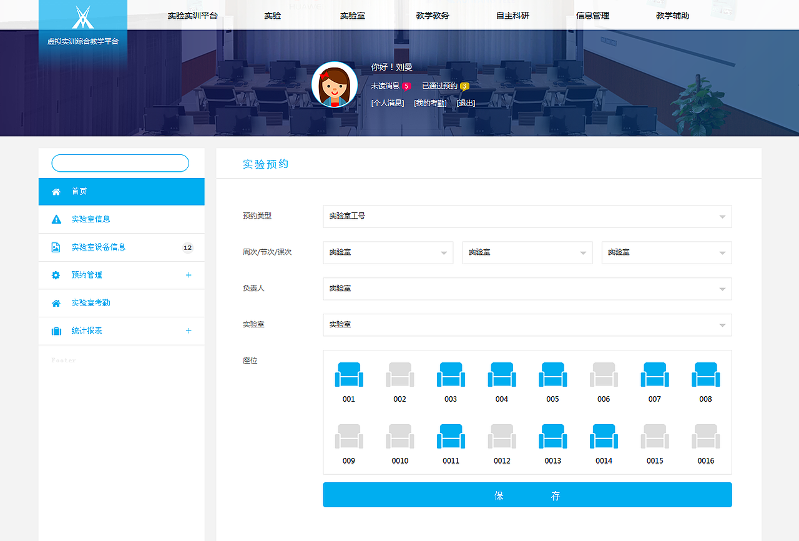
Task: Open the 我的考勤 link
Action: pos(431,103)
